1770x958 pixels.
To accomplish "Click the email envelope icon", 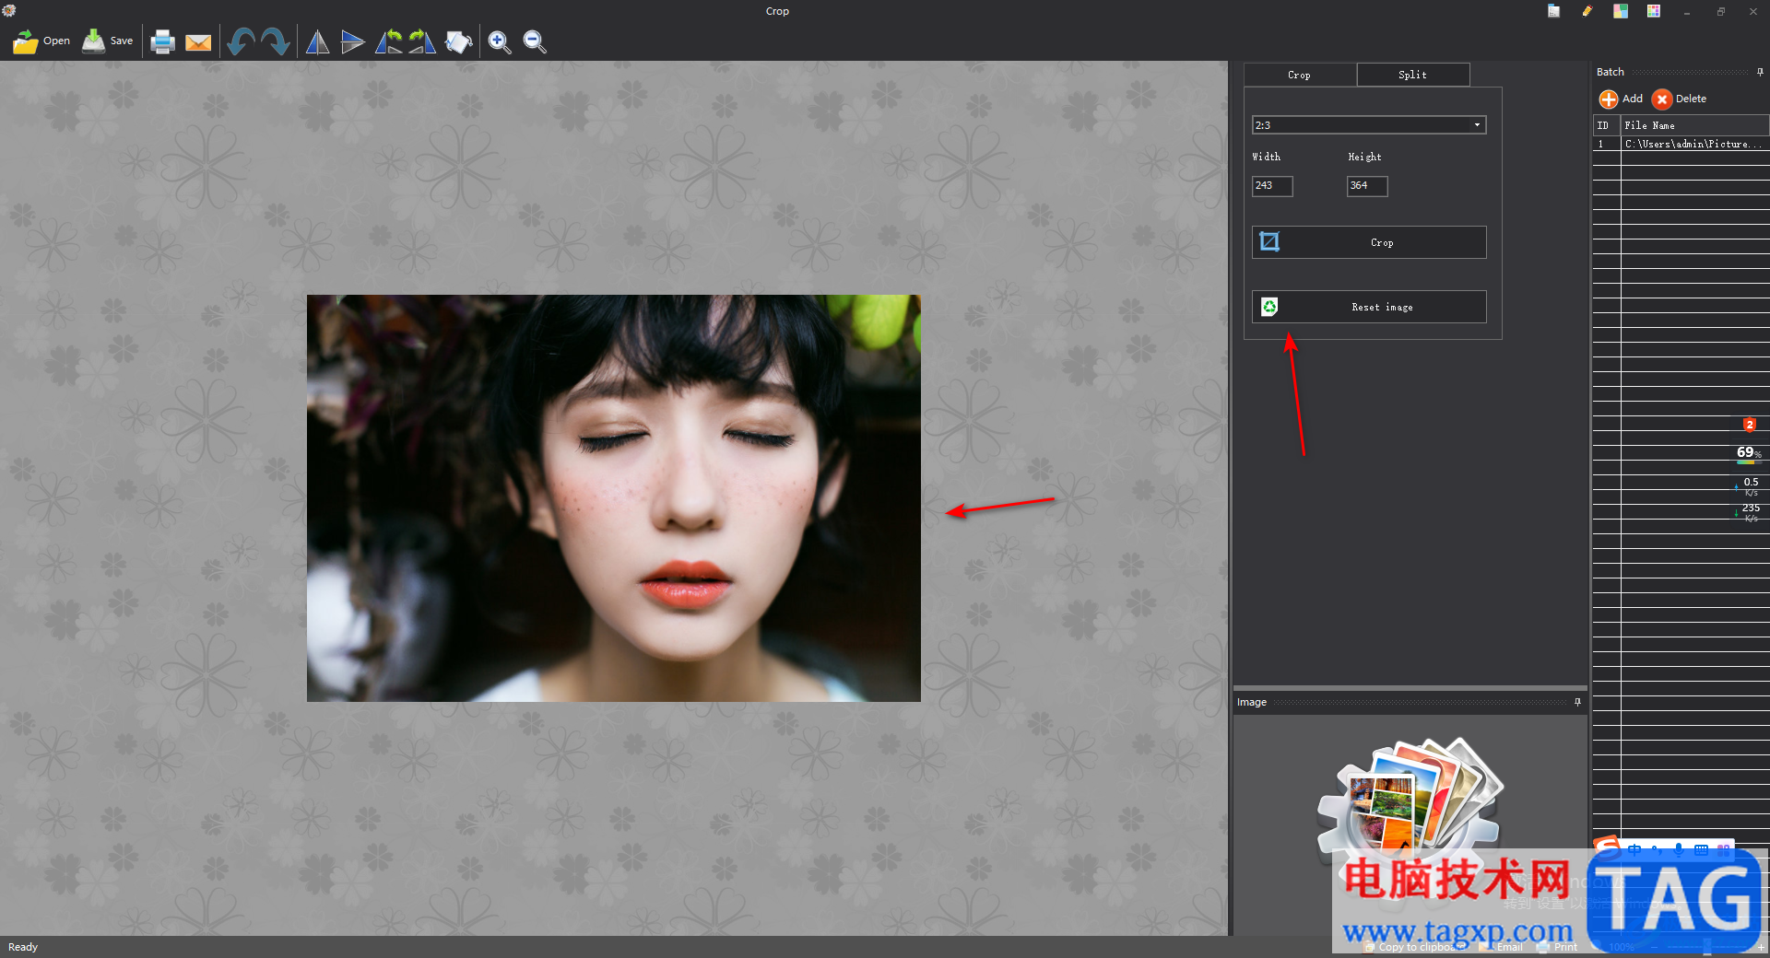I will coord(198,42).
